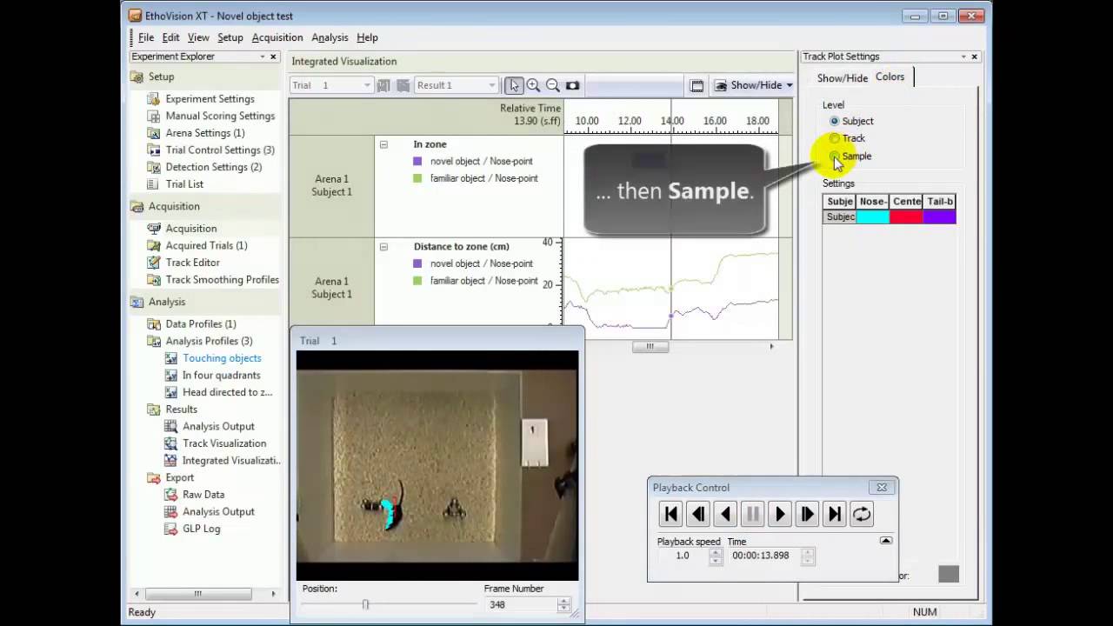Step one frame backward in Playback Control

[x=698, y=514]
